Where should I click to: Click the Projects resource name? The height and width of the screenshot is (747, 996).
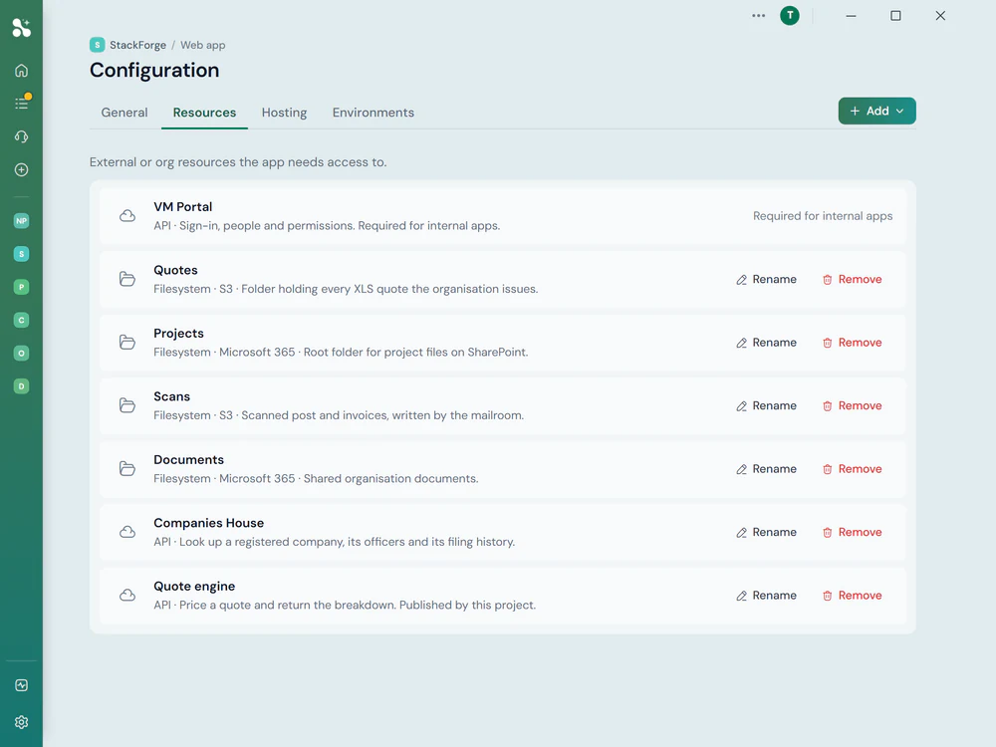pyautogui.click(x=178, y=334)
